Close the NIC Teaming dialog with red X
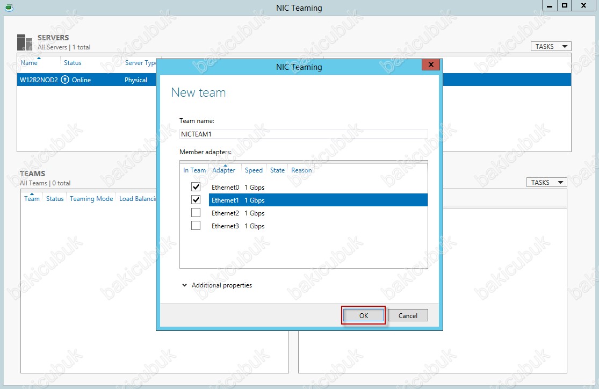 coord(431,64)
